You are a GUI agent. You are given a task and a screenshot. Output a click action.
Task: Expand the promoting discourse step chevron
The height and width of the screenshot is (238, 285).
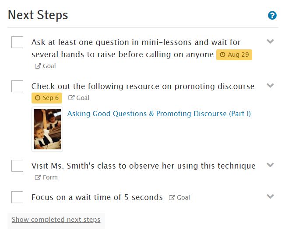point(270,86)
